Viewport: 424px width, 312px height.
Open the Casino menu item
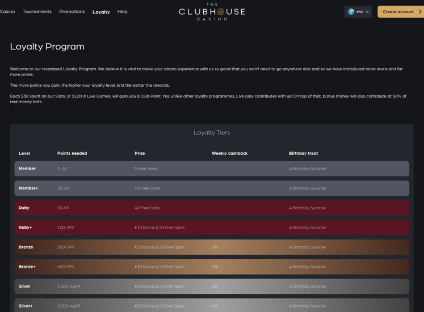click(7, 11)
